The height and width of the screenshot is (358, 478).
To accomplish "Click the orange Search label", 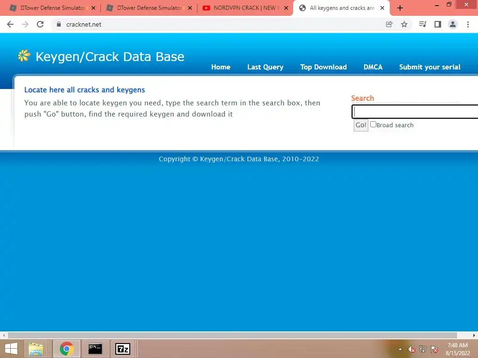I will click(362, 98).
